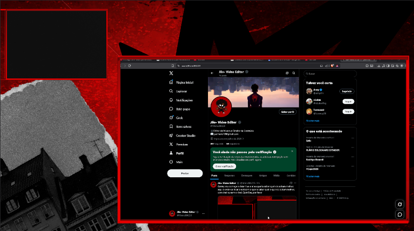Open the profile avatar picture
414x231 pixels.
[x=221, y=107]
